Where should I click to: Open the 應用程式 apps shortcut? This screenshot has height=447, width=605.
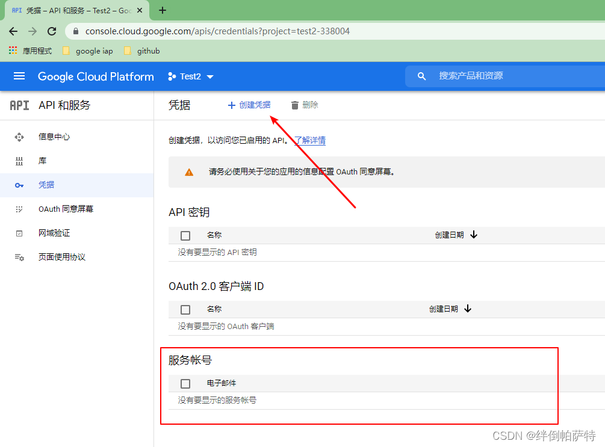coord(30,51)
